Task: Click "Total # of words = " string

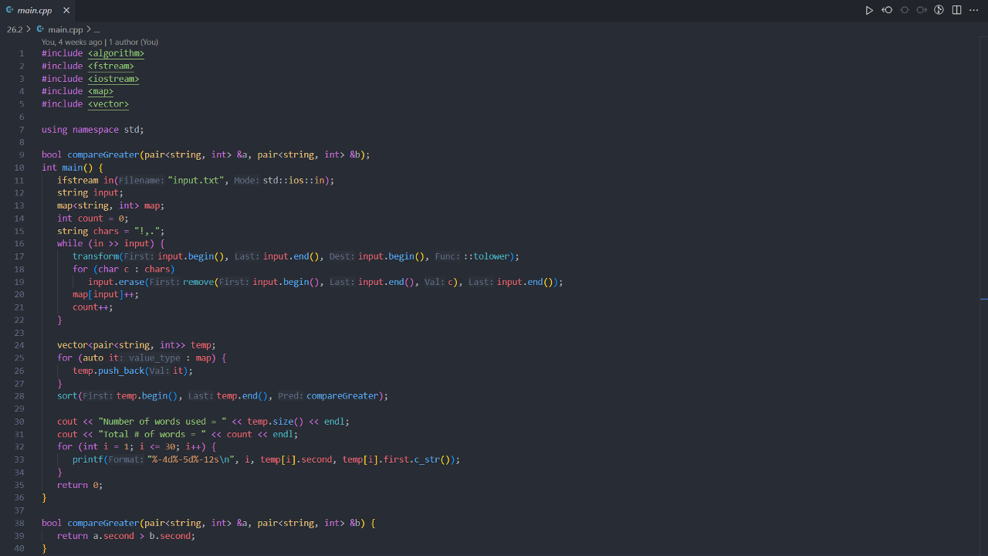Action: [152, 434]
